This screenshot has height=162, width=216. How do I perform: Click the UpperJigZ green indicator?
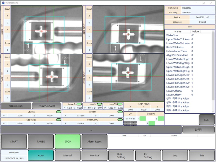click(58, 120)
